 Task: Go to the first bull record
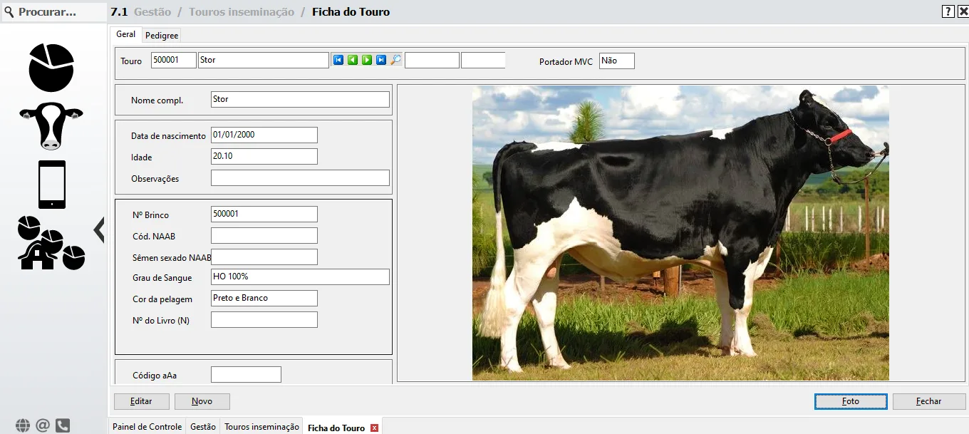pos(338,61)
